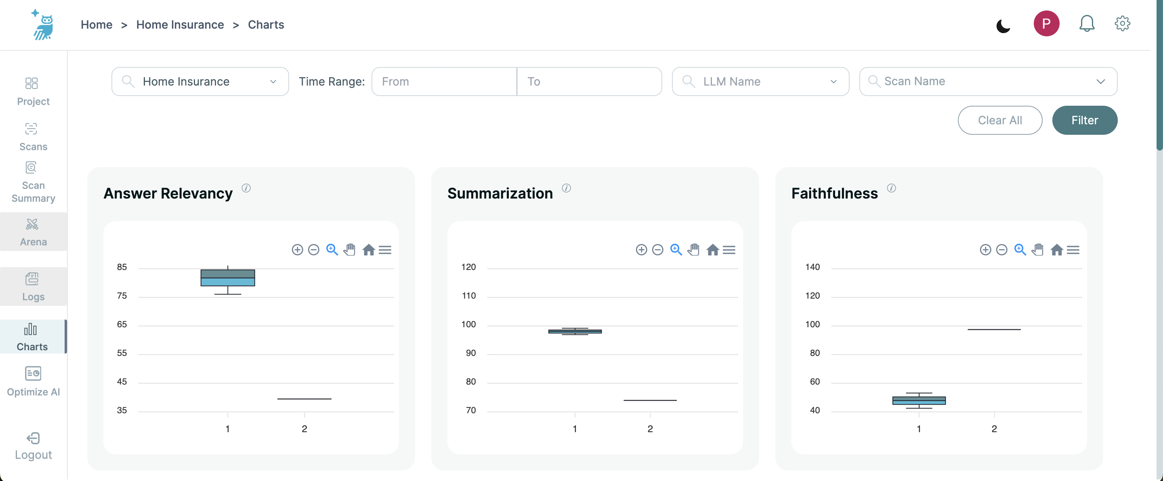Open Scans in sidebar
Screen dimensions: 1163x481
[x=33, y=137]
